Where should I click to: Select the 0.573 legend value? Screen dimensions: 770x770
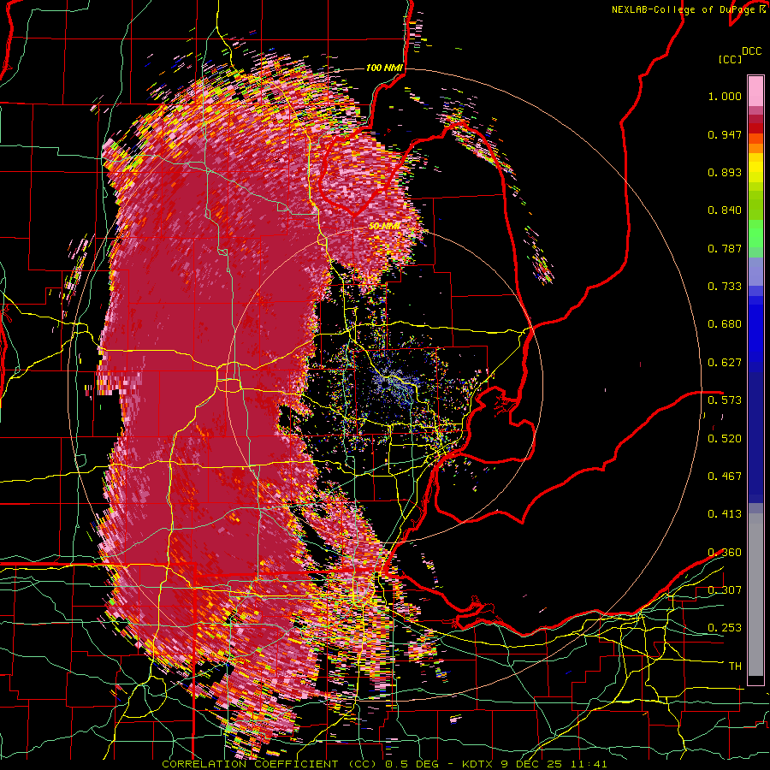[725, 400]
